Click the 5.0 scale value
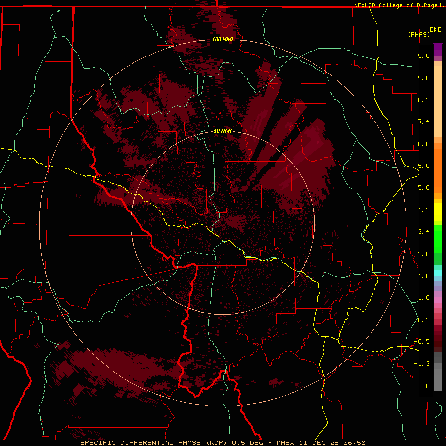446x446 pixels. tap(424, 188)
